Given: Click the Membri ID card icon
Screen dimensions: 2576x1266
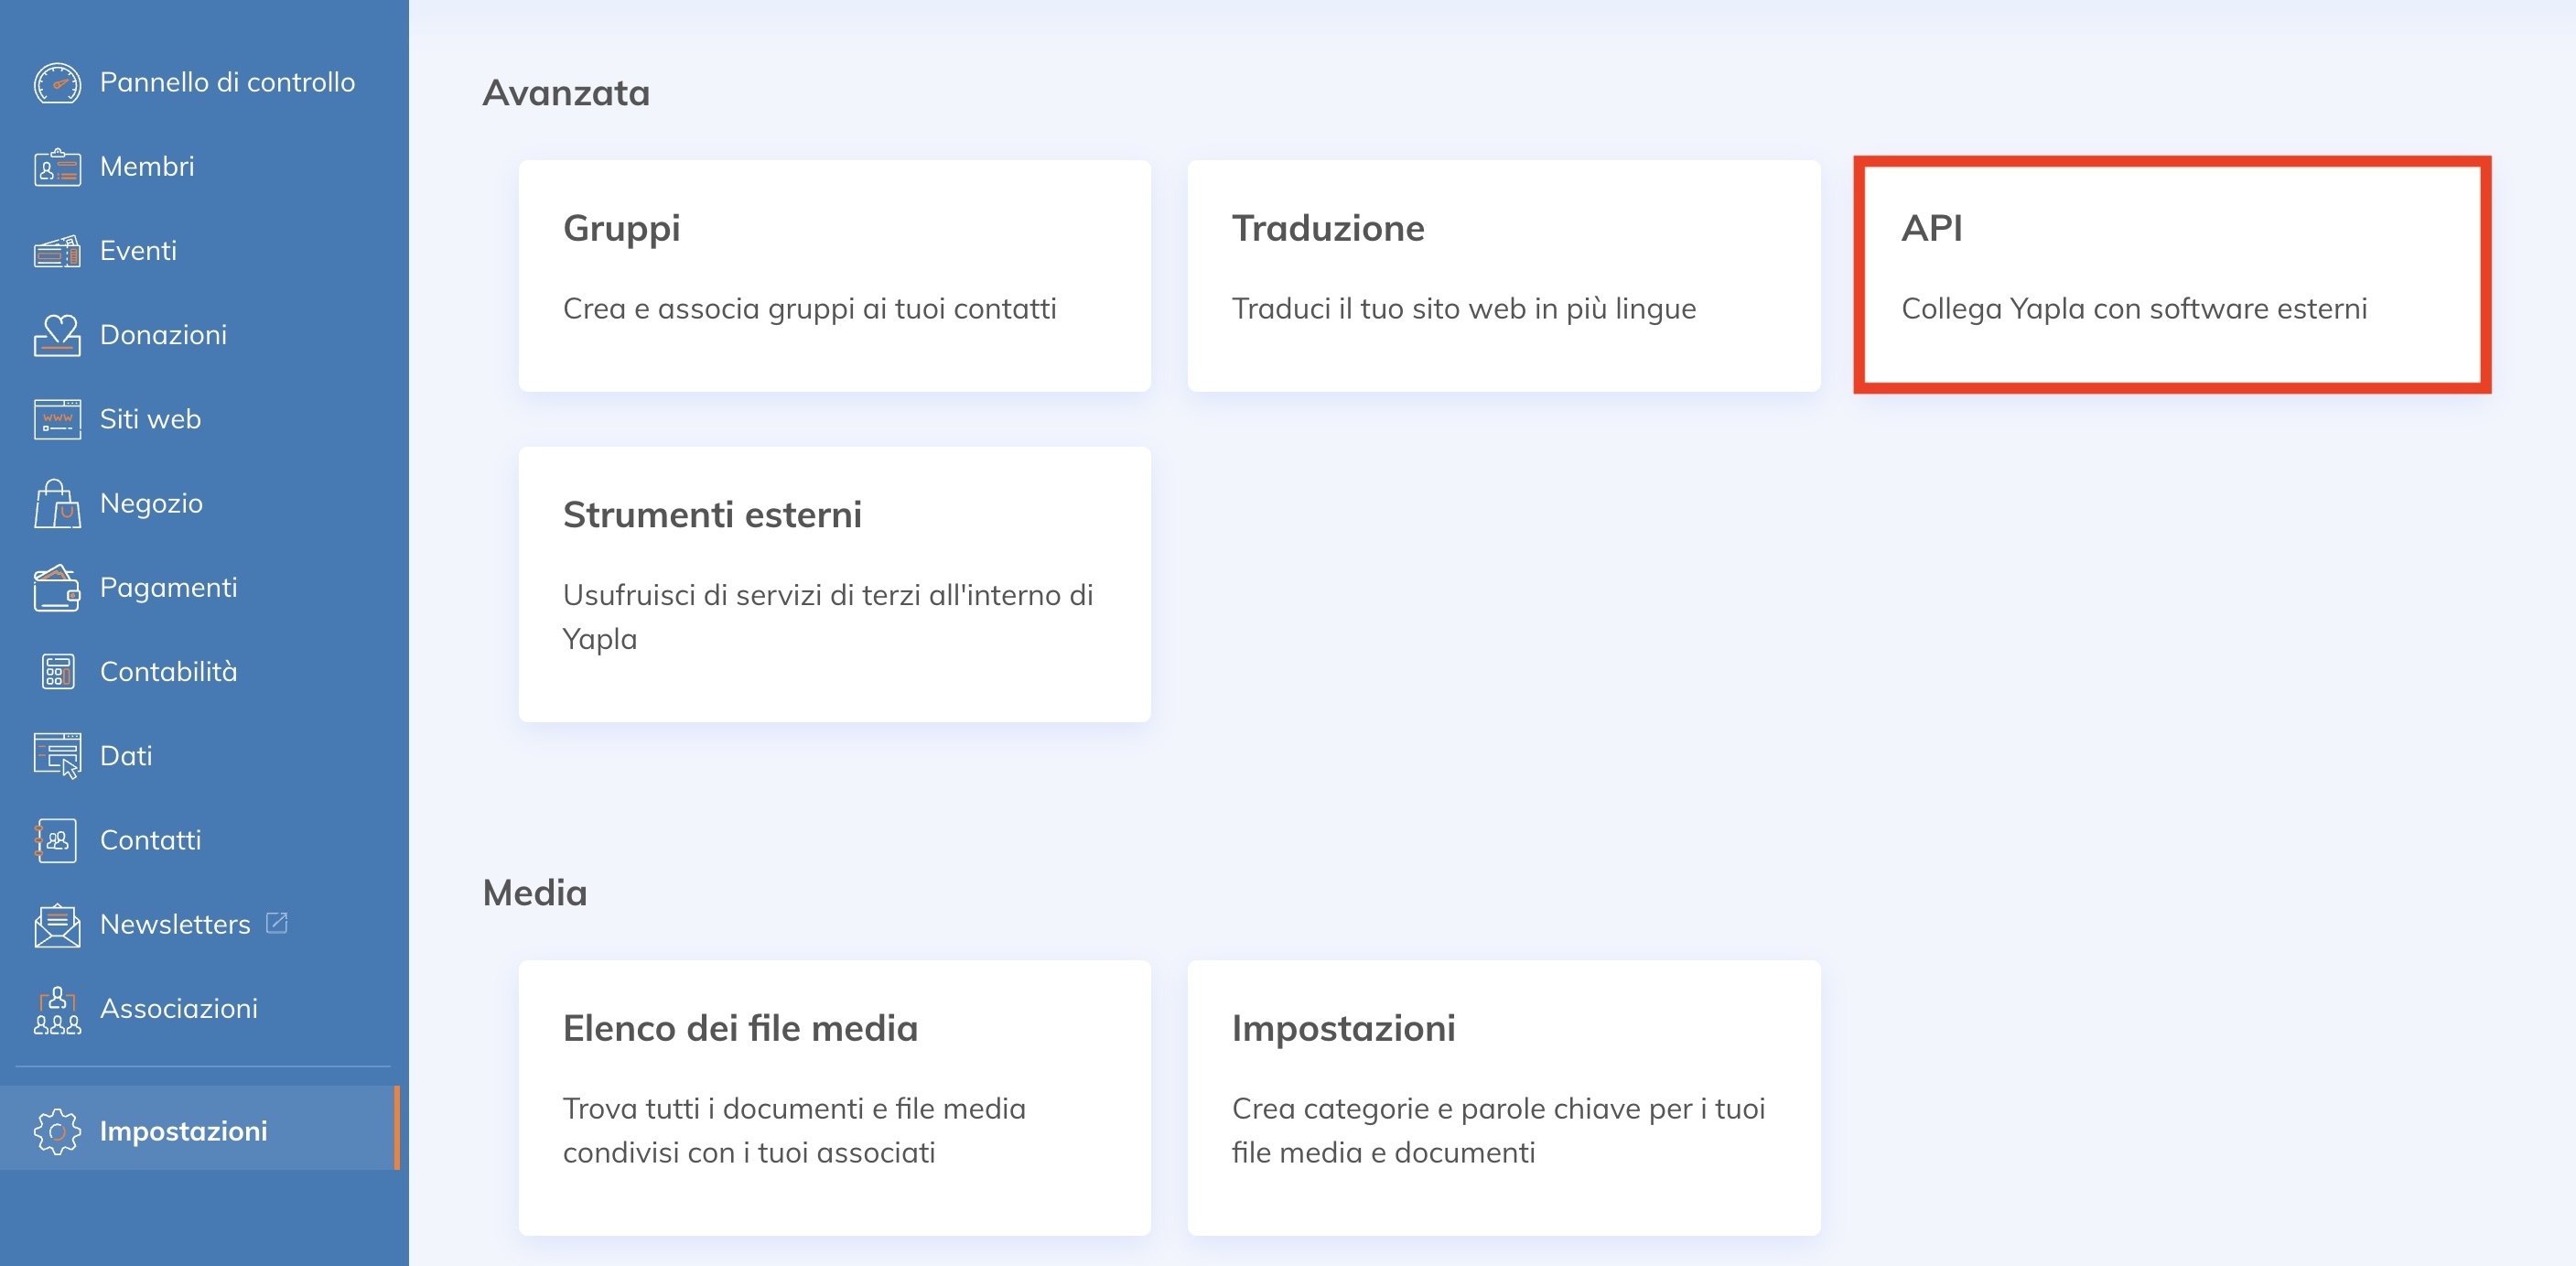Looking at the screenshot, I should click(57, 167).
